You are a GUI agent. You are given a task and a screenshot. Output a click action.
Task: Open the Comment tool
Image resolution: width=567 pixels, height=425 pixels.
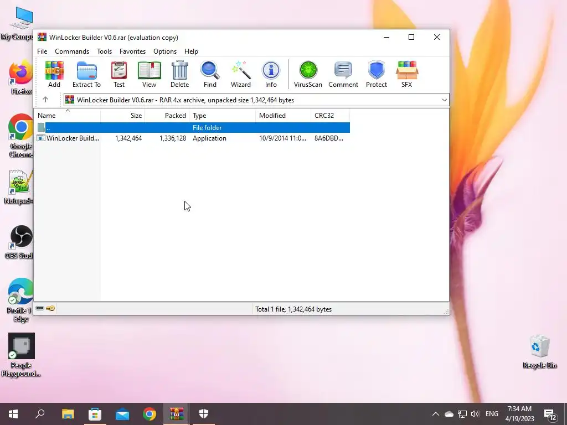click(343, 74)
